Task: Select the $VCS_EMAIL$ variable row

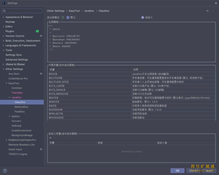Action: [131, 90]
